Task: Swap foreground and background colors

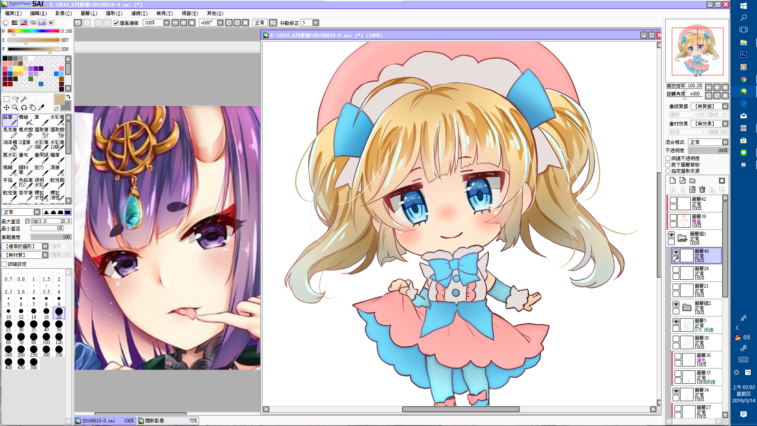Action: [x=68, y=97]
